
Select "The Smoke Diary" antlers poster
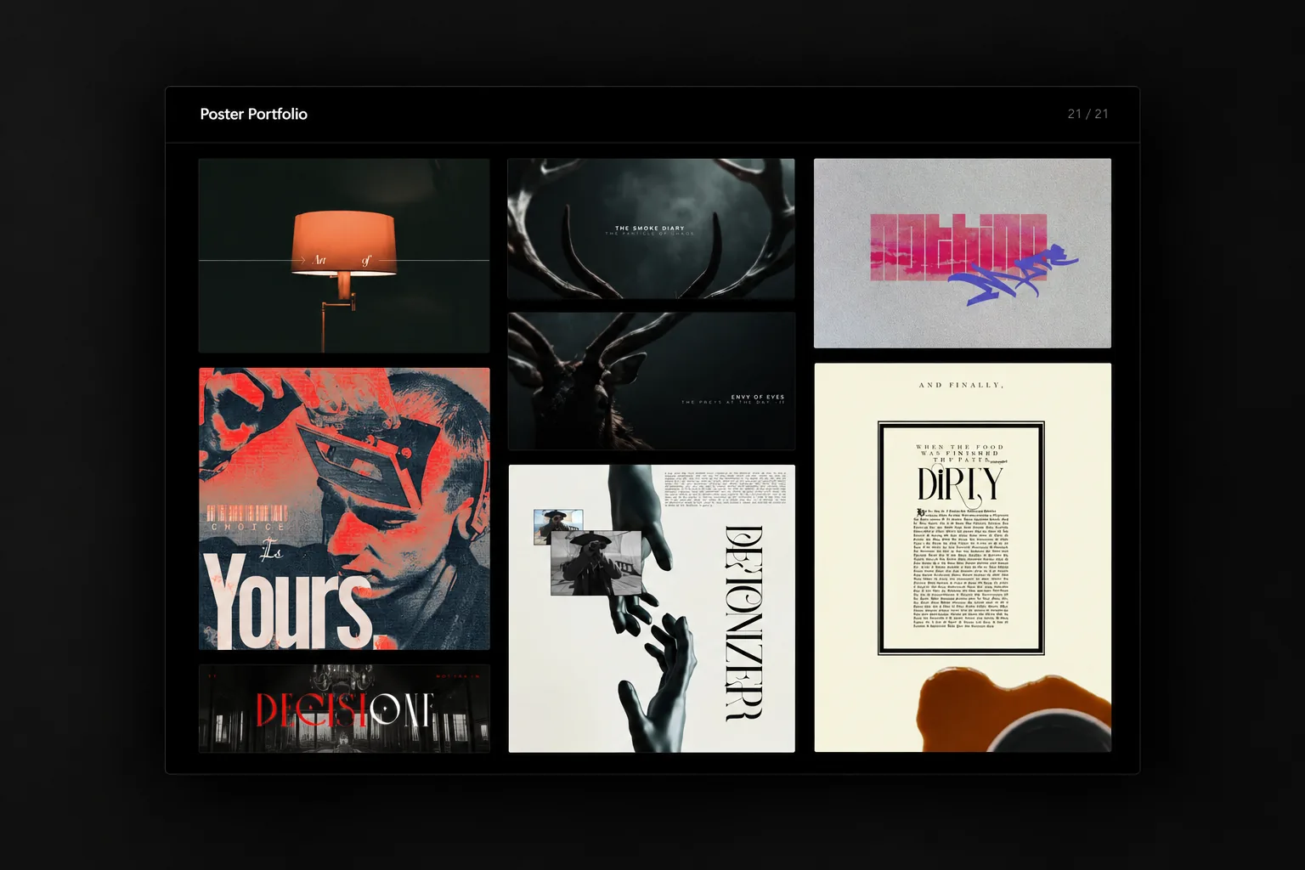tap(651, 229)
